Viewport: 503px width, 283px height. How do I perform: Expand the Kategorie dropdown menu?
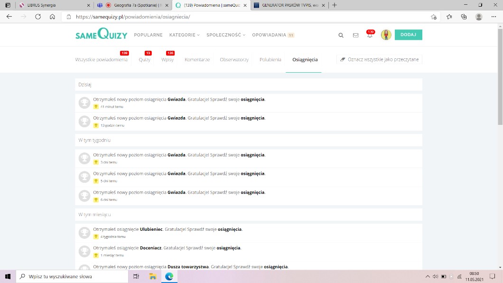[x=184, y=35]
